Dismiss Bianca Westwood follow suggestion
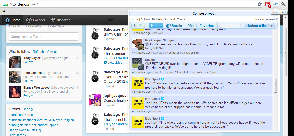 click(x=77, y=87)
